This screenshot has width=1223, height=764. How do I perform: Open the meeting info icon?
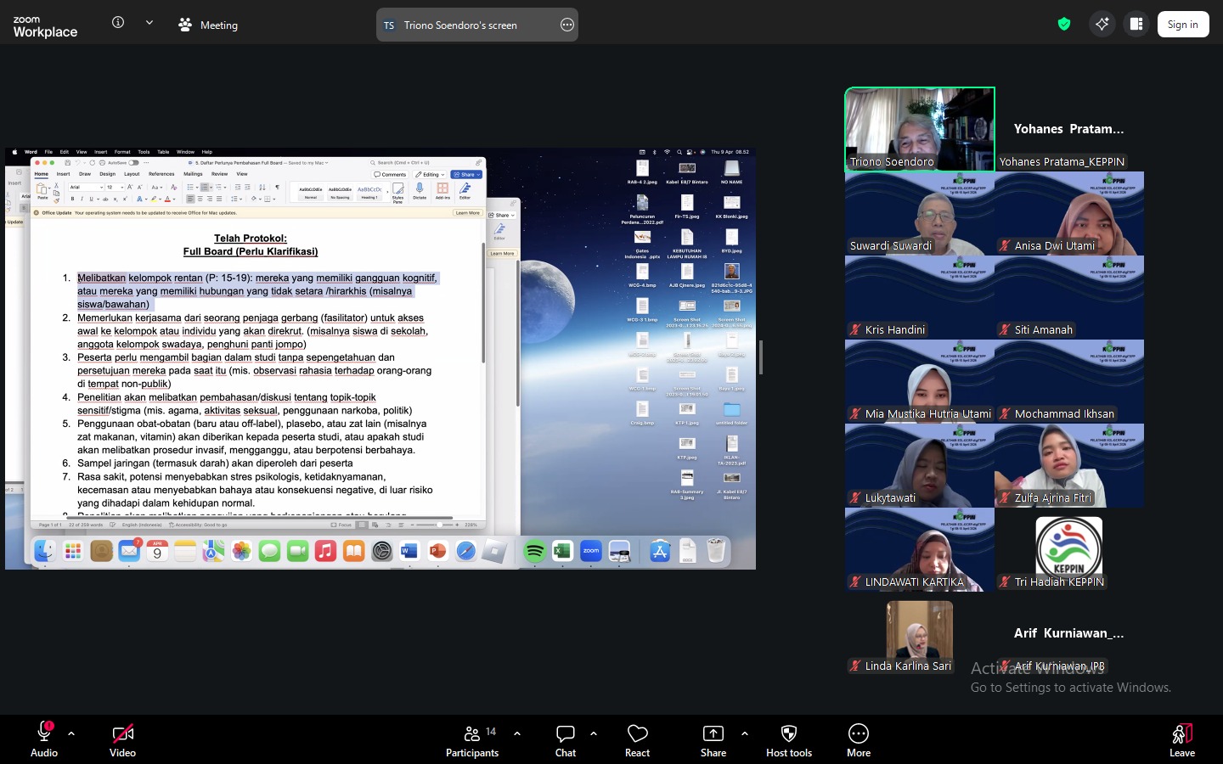118,23
